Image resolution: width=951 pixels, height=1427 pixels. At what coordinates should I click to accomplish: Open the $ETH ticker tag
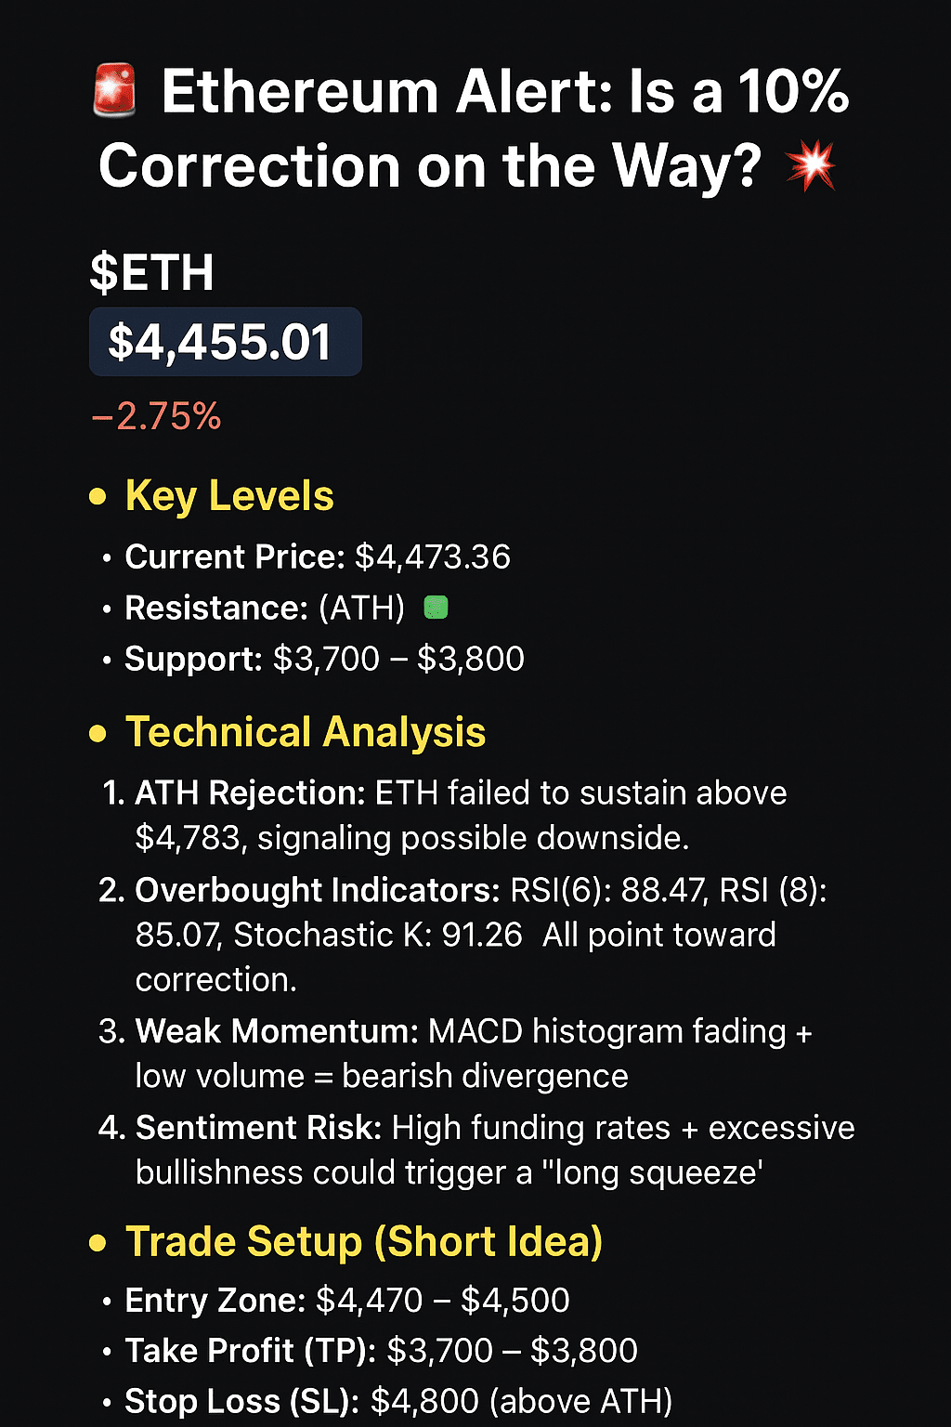(151, 273)
